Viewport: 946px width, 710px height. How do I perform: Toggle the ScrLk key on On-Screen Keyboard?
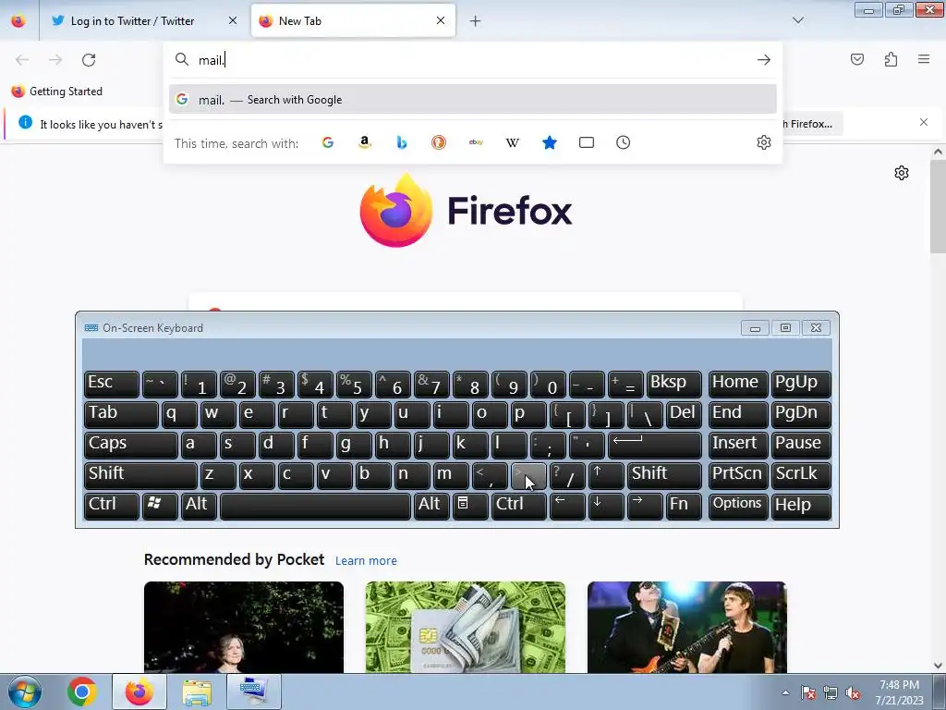(801, 475)
